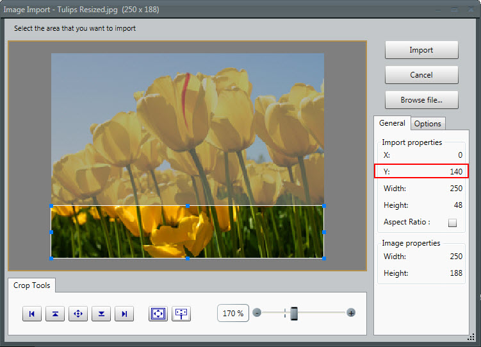Select the Crop Tools tab
481x347 pixels.
[x=31, y=285]
